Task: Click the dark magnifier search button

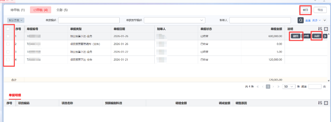Action: pyautogui.click(x=300, y=20)
